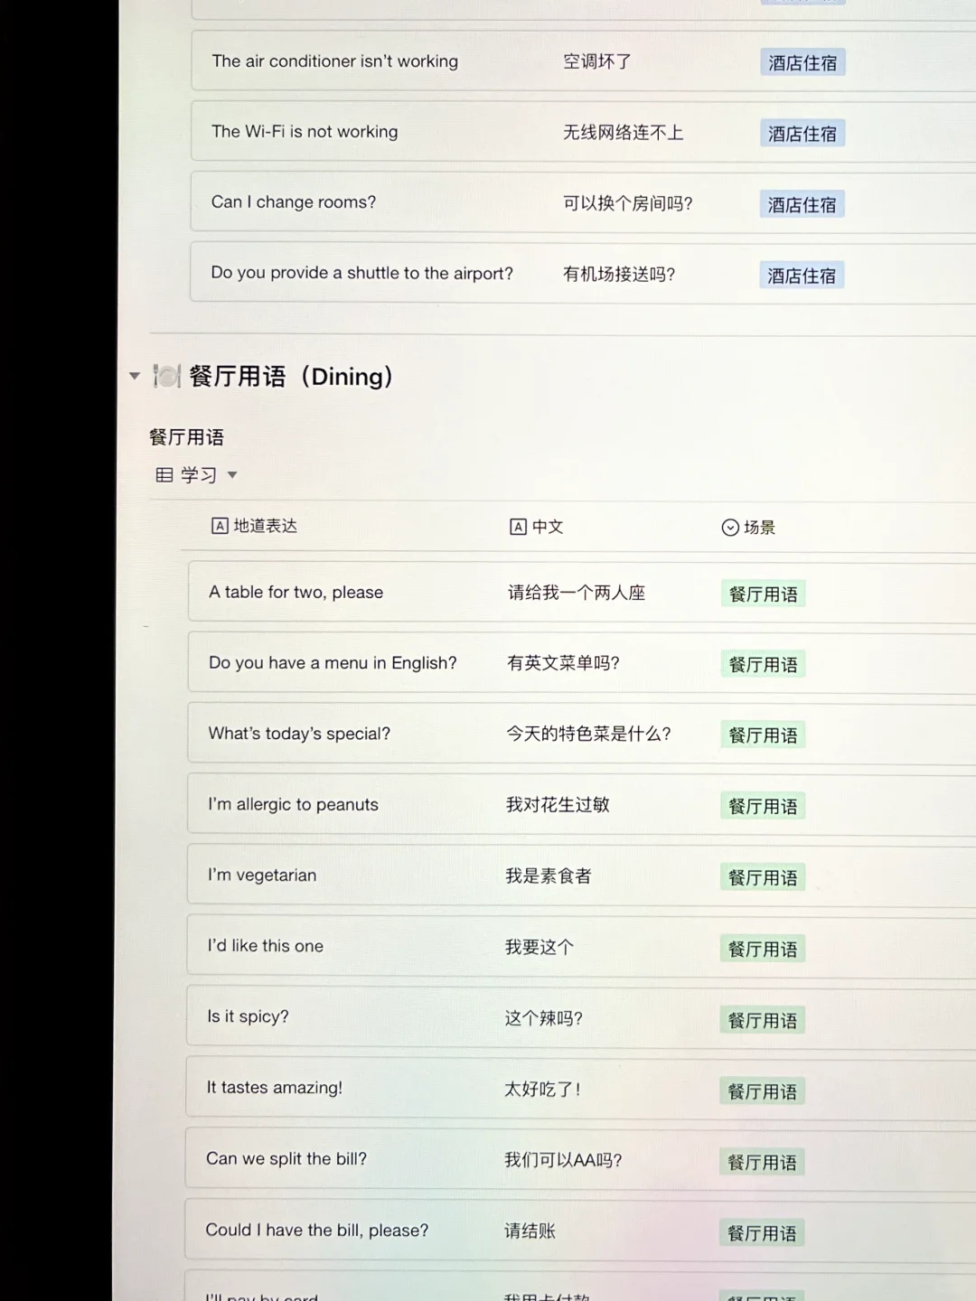The width and height of the screenshot is (976, 1301).
Task: Click the 酒店住宿 tag on the airport shuttle row
Action: [802, 274]
